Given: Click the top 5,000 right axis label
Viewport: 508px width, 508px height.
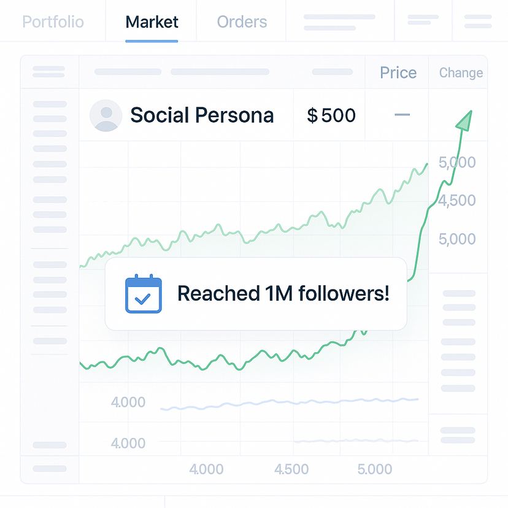Looking at the screenshot, I should point(457,163).
